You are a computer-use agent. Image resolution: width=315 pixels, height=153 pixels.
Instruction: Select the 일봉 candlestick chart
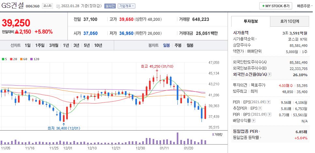pyautogui.click(x=167, y=45)
